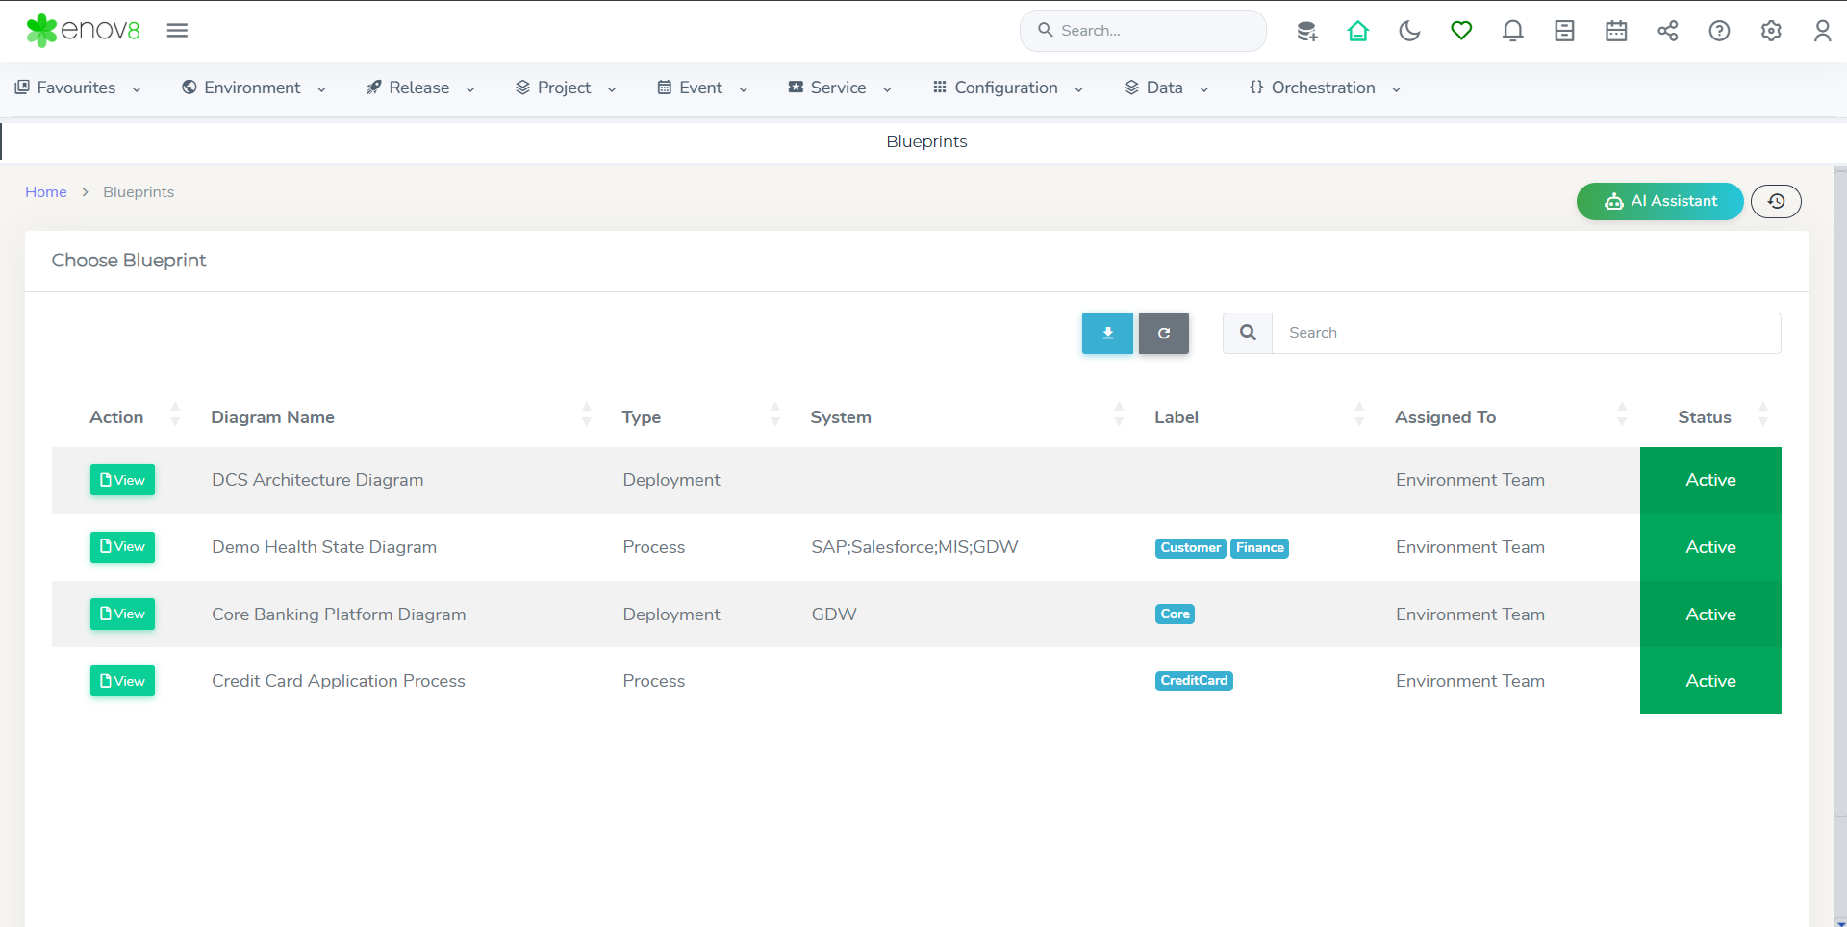This screenshot has height=927, width=1847.
Task: Open the help question mark icon
Action: [1719, 31]
